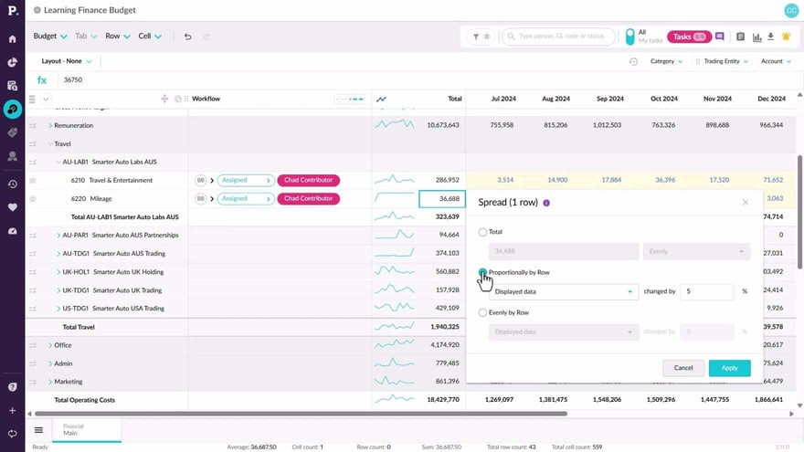The width and height of the screenshot is (804, 452).
Task: Click the undo arrow in the toolbar
Action: point(187,37)
